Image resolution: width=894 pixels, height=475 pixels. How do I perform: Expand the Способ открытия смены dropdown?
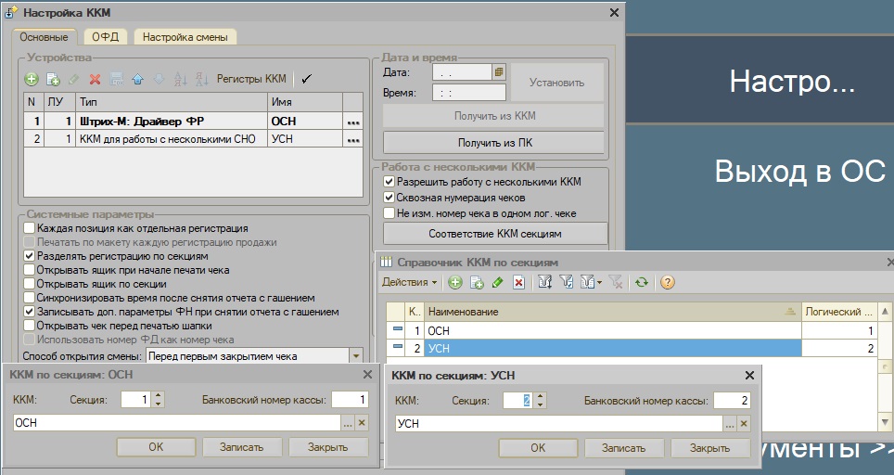tap(355, 356)
